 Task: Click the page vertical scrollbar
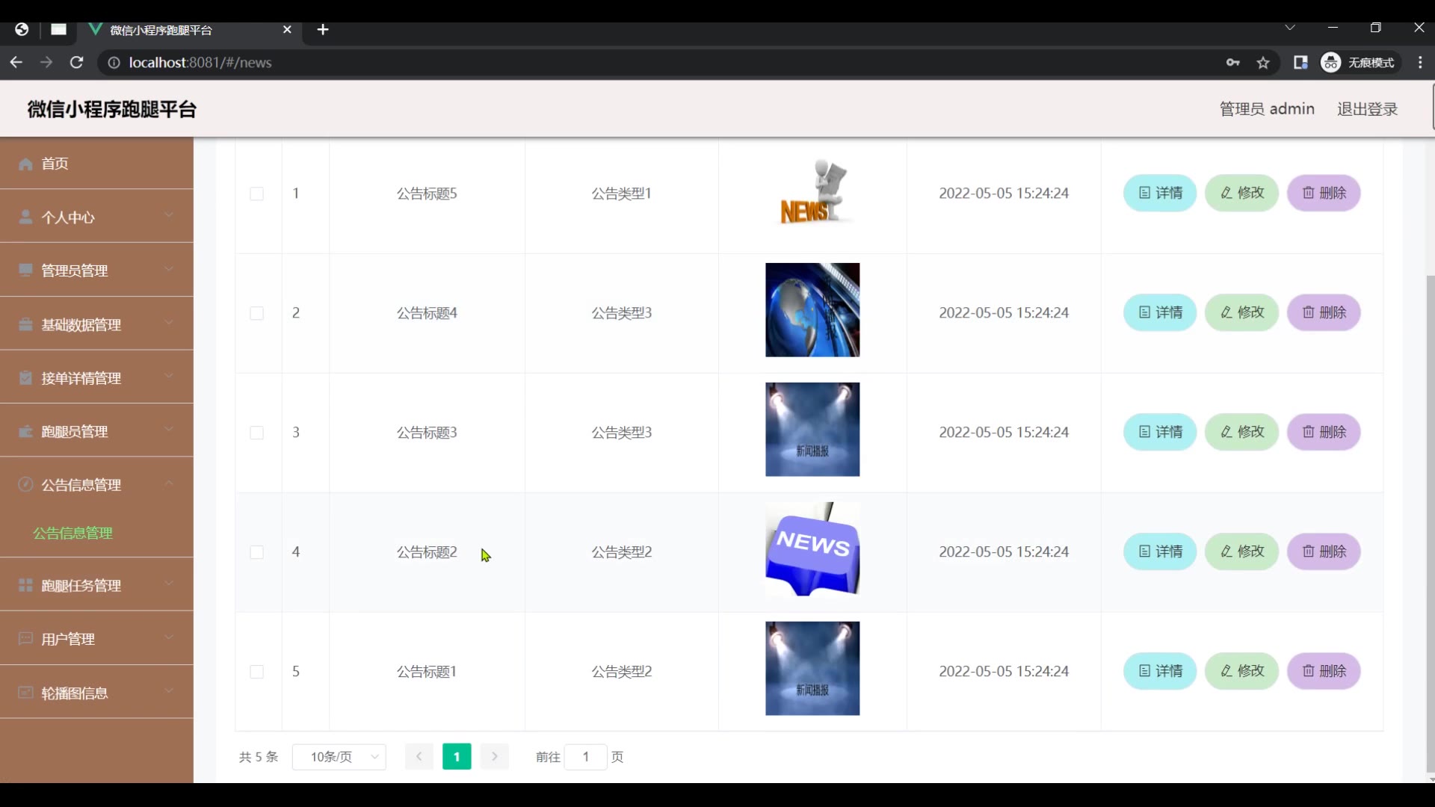(x=1431, y=523)
